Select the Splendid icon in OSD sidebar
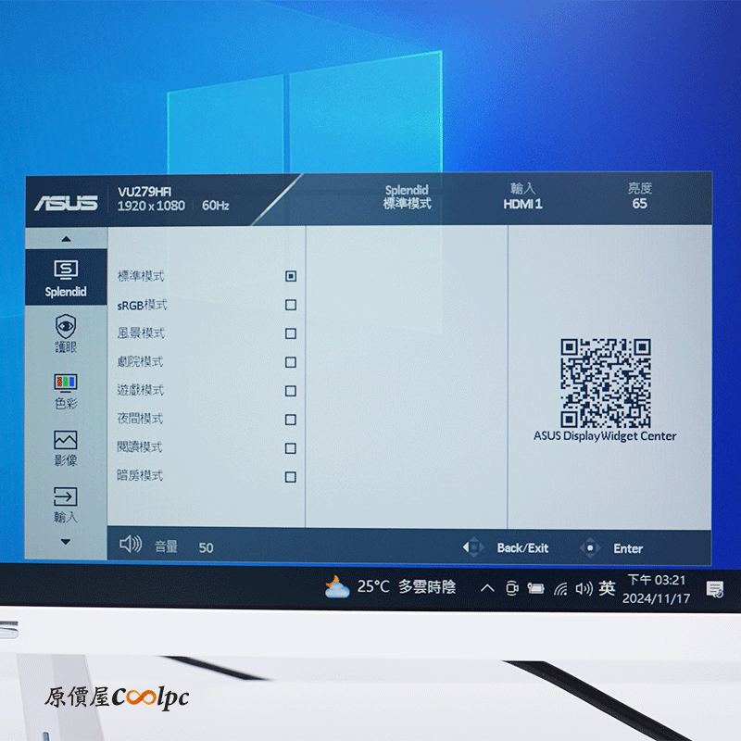Image resolution: width=741 pixels, height=741 pixels. (x=66, y=270)
